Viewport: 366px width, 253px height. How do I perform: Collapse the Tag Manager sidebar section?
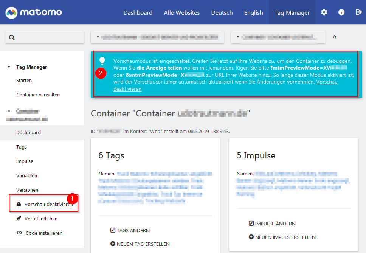click(x=9, y=67)
